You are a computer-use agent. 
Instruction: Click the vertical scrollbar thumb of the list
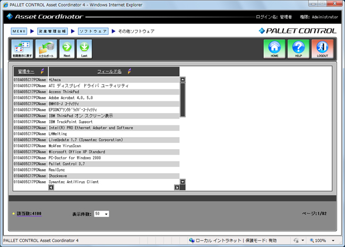(183, 100)
